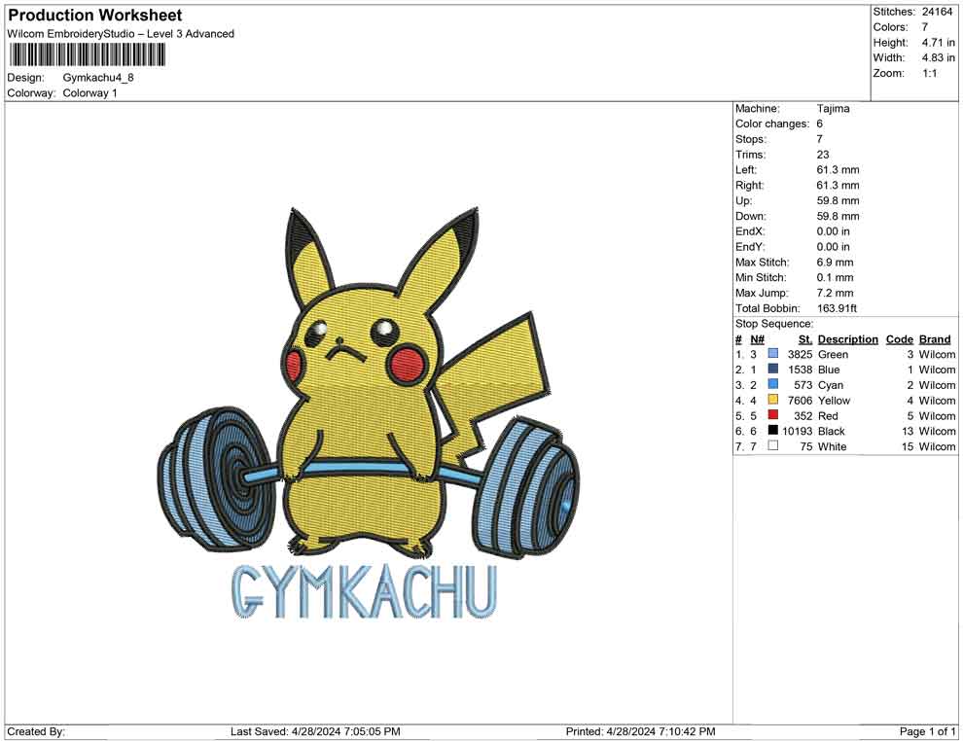Click the Gymkachu embroidery design preview

point(368,412)
